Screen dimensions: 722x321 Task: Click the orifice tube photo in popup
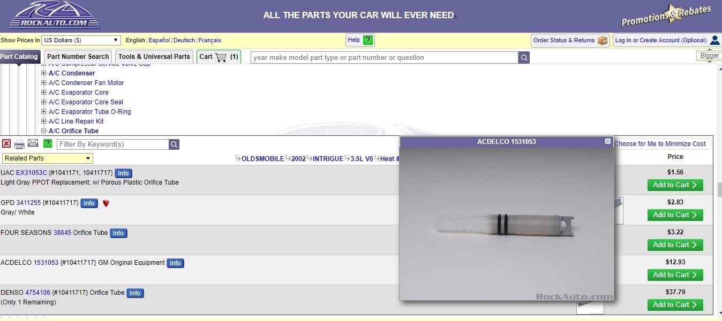(507, 224)
